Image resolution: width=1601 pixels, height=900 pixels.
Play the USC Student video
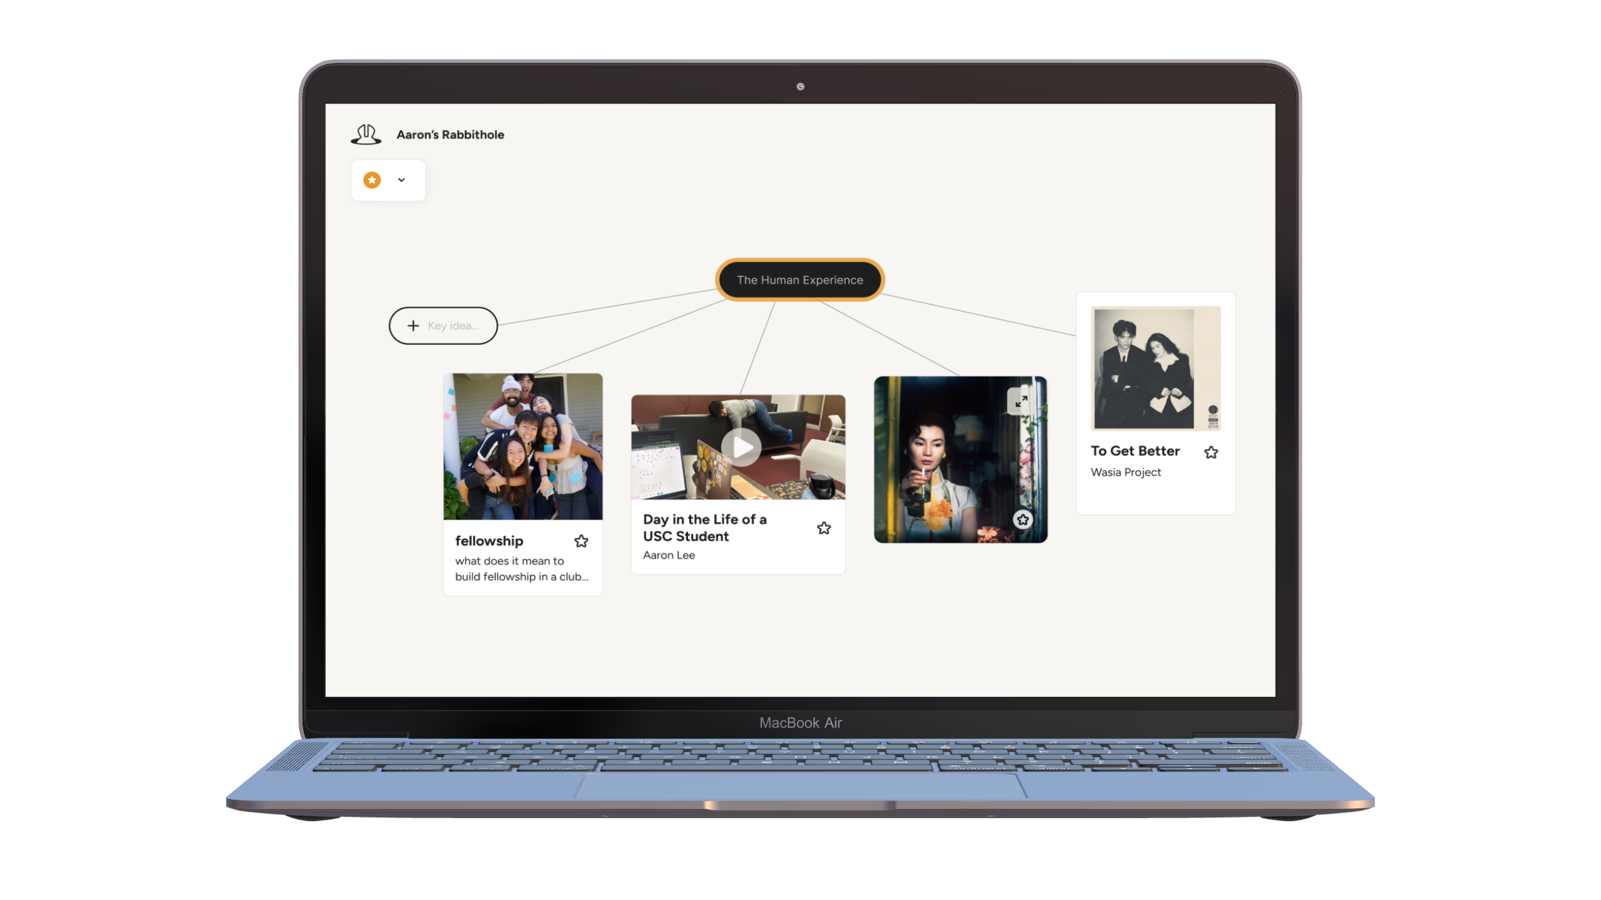pyautogui.click(x=741, y=447)
